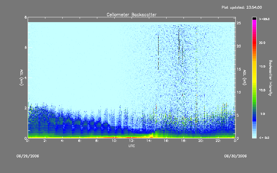Click the '8' km tick on left axis
277x173 pixels.
(x=26, y=17)
